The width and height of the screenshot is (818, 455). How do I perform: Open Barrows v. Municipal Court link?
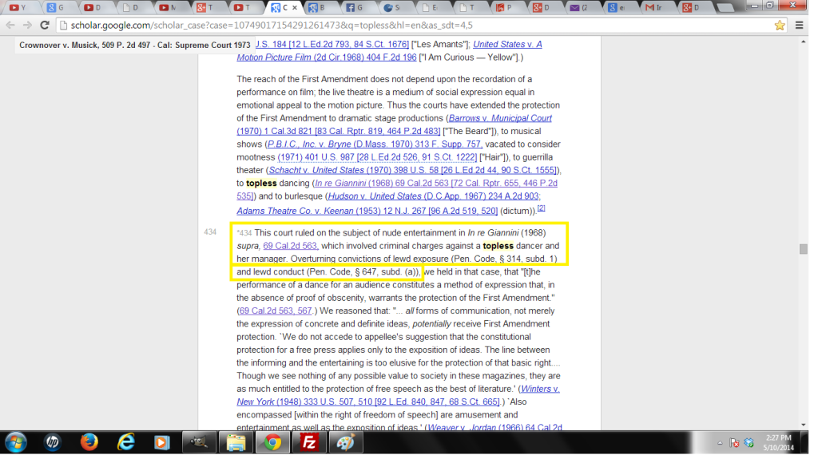(x=395, y=125)
